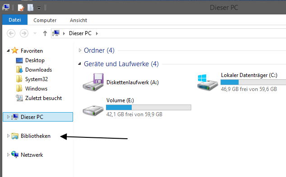The width and height of the screenshot is (286, 177).
Task: Go forward with the right arrow button
Action: (24, 33)
